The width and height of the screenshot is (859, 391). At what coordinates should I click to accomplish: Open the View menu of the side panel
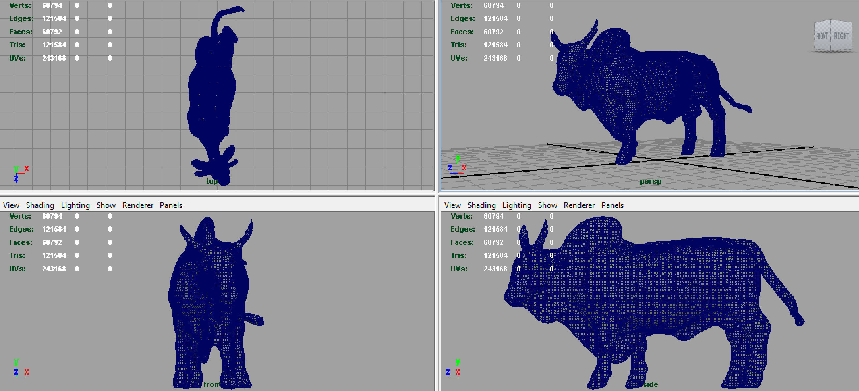(x=452, y=205)
